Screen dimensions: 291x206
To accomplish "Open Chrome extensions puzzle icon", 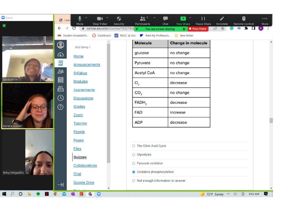I will pyautogui.click(x=246, y=28).
